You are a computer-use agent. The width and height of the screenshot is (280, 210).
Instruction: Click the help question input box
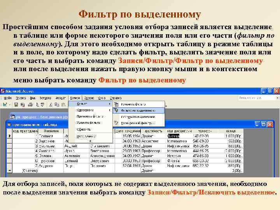[x=257, y=98]
